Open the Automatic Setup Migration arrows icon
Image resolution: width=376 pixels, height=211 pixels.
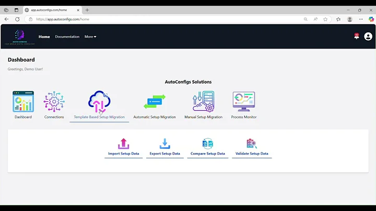pyautogui.click(x=155, y=101)
